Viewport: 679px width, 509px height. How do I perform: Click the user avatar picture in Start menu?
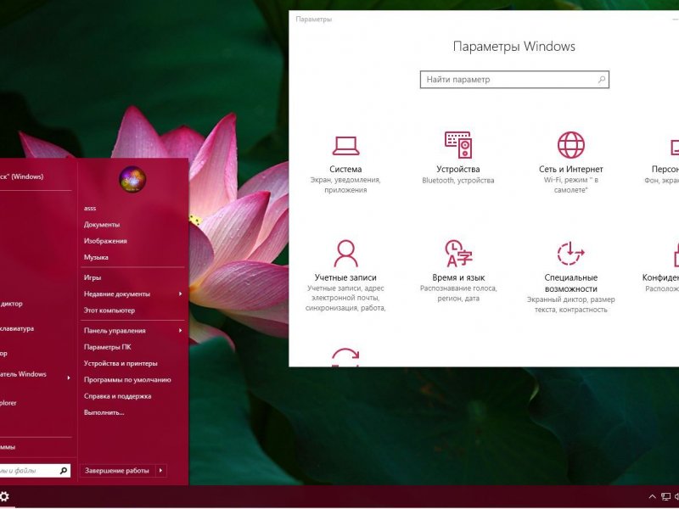132,179
